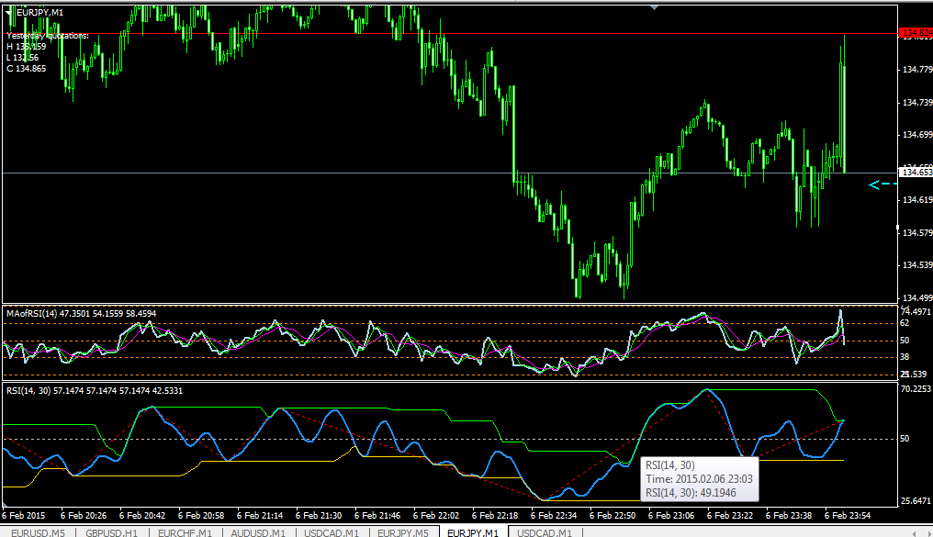Click the 134.653 current price label
Image resolution: width=933 pixels, height=537 pixels.
tap(916, 173)
